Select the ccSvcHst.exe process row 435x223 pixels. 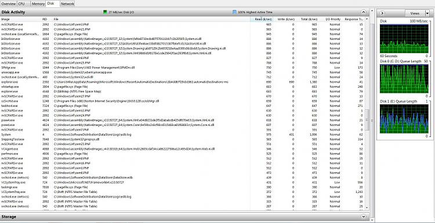coord(183,101)
